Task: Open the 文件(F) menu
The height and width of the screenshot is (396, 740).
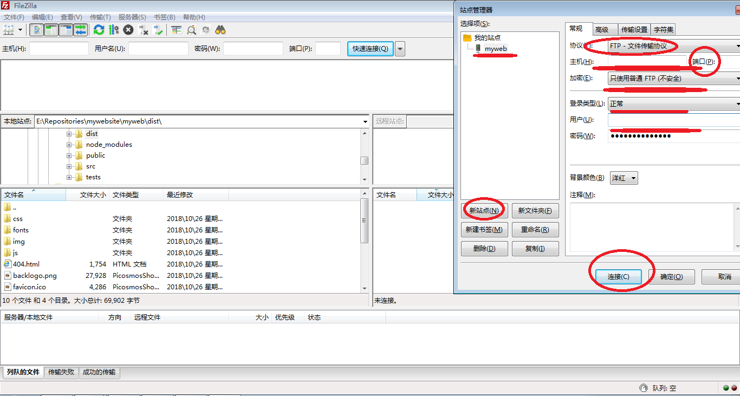Action: click(14, 17)
